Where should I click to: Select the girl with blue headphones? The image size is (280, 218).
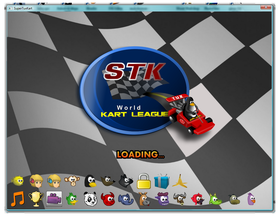[54, 181]
